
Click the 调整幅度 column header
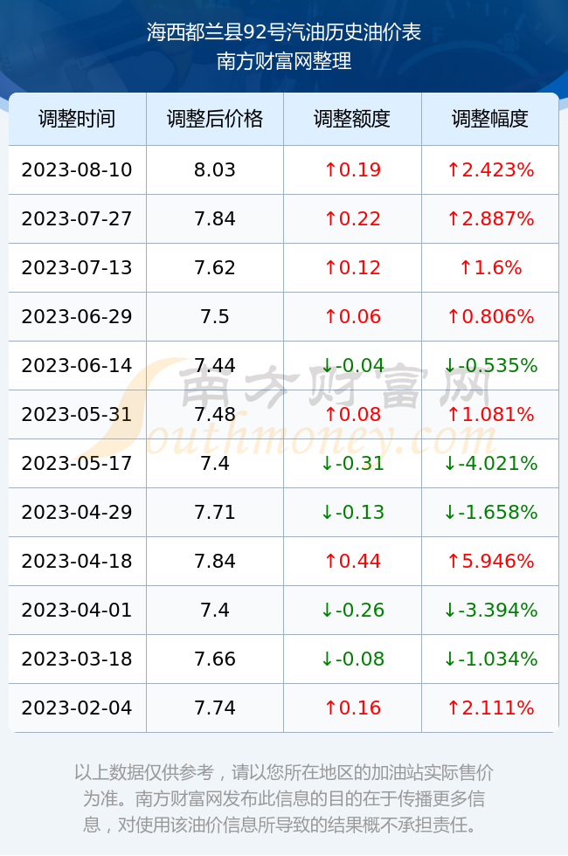point(490,119)
